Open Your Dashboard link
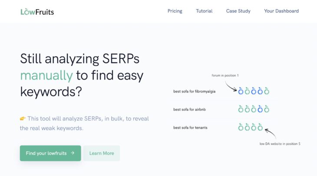The width and height of the screenshot is (317, 176). [281, 11]
